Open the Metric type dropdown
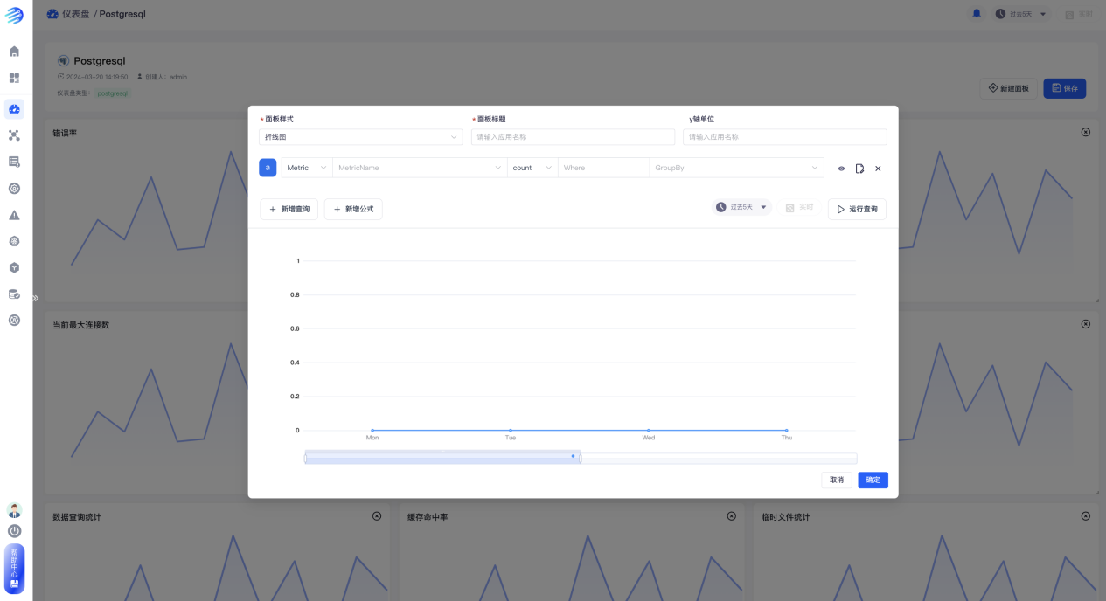 pyautogui.click(x=306, y=168)
